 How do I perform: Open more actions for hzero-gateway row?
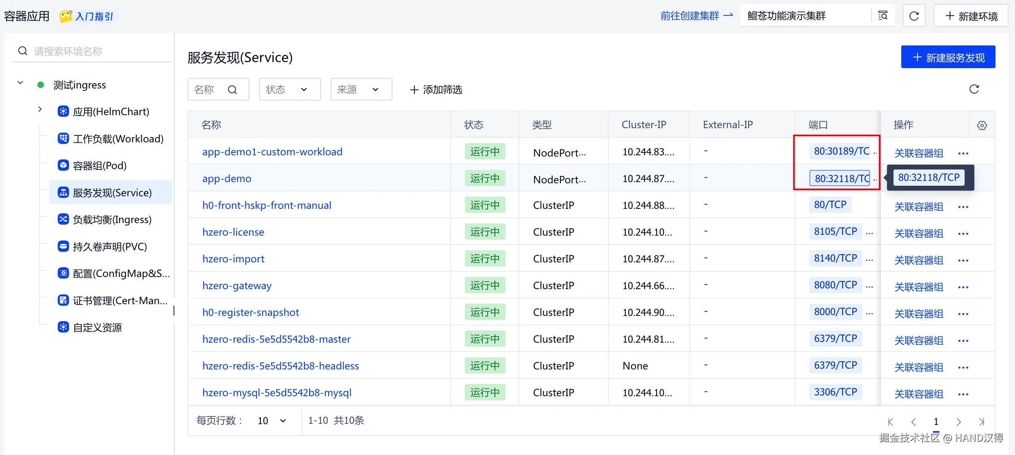(963, 287)
